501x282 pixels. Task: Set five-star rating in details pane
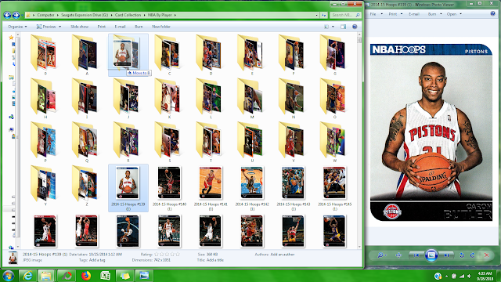tap(178, 255)
